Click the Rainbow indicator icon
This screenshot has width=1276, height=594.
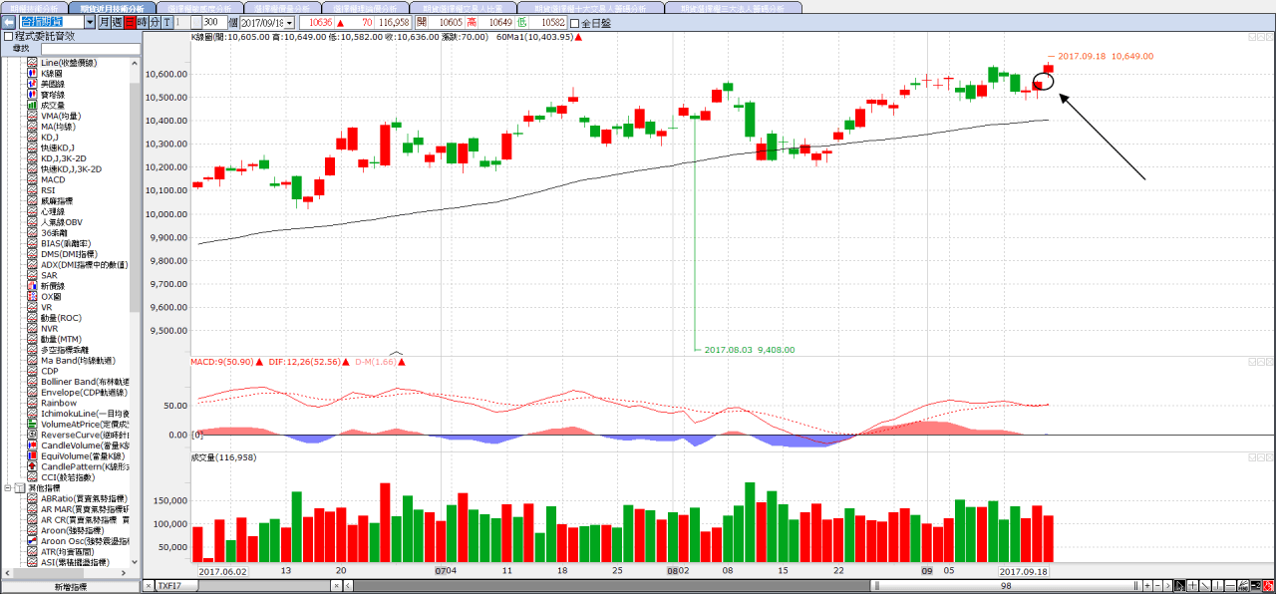coord(32,403)
